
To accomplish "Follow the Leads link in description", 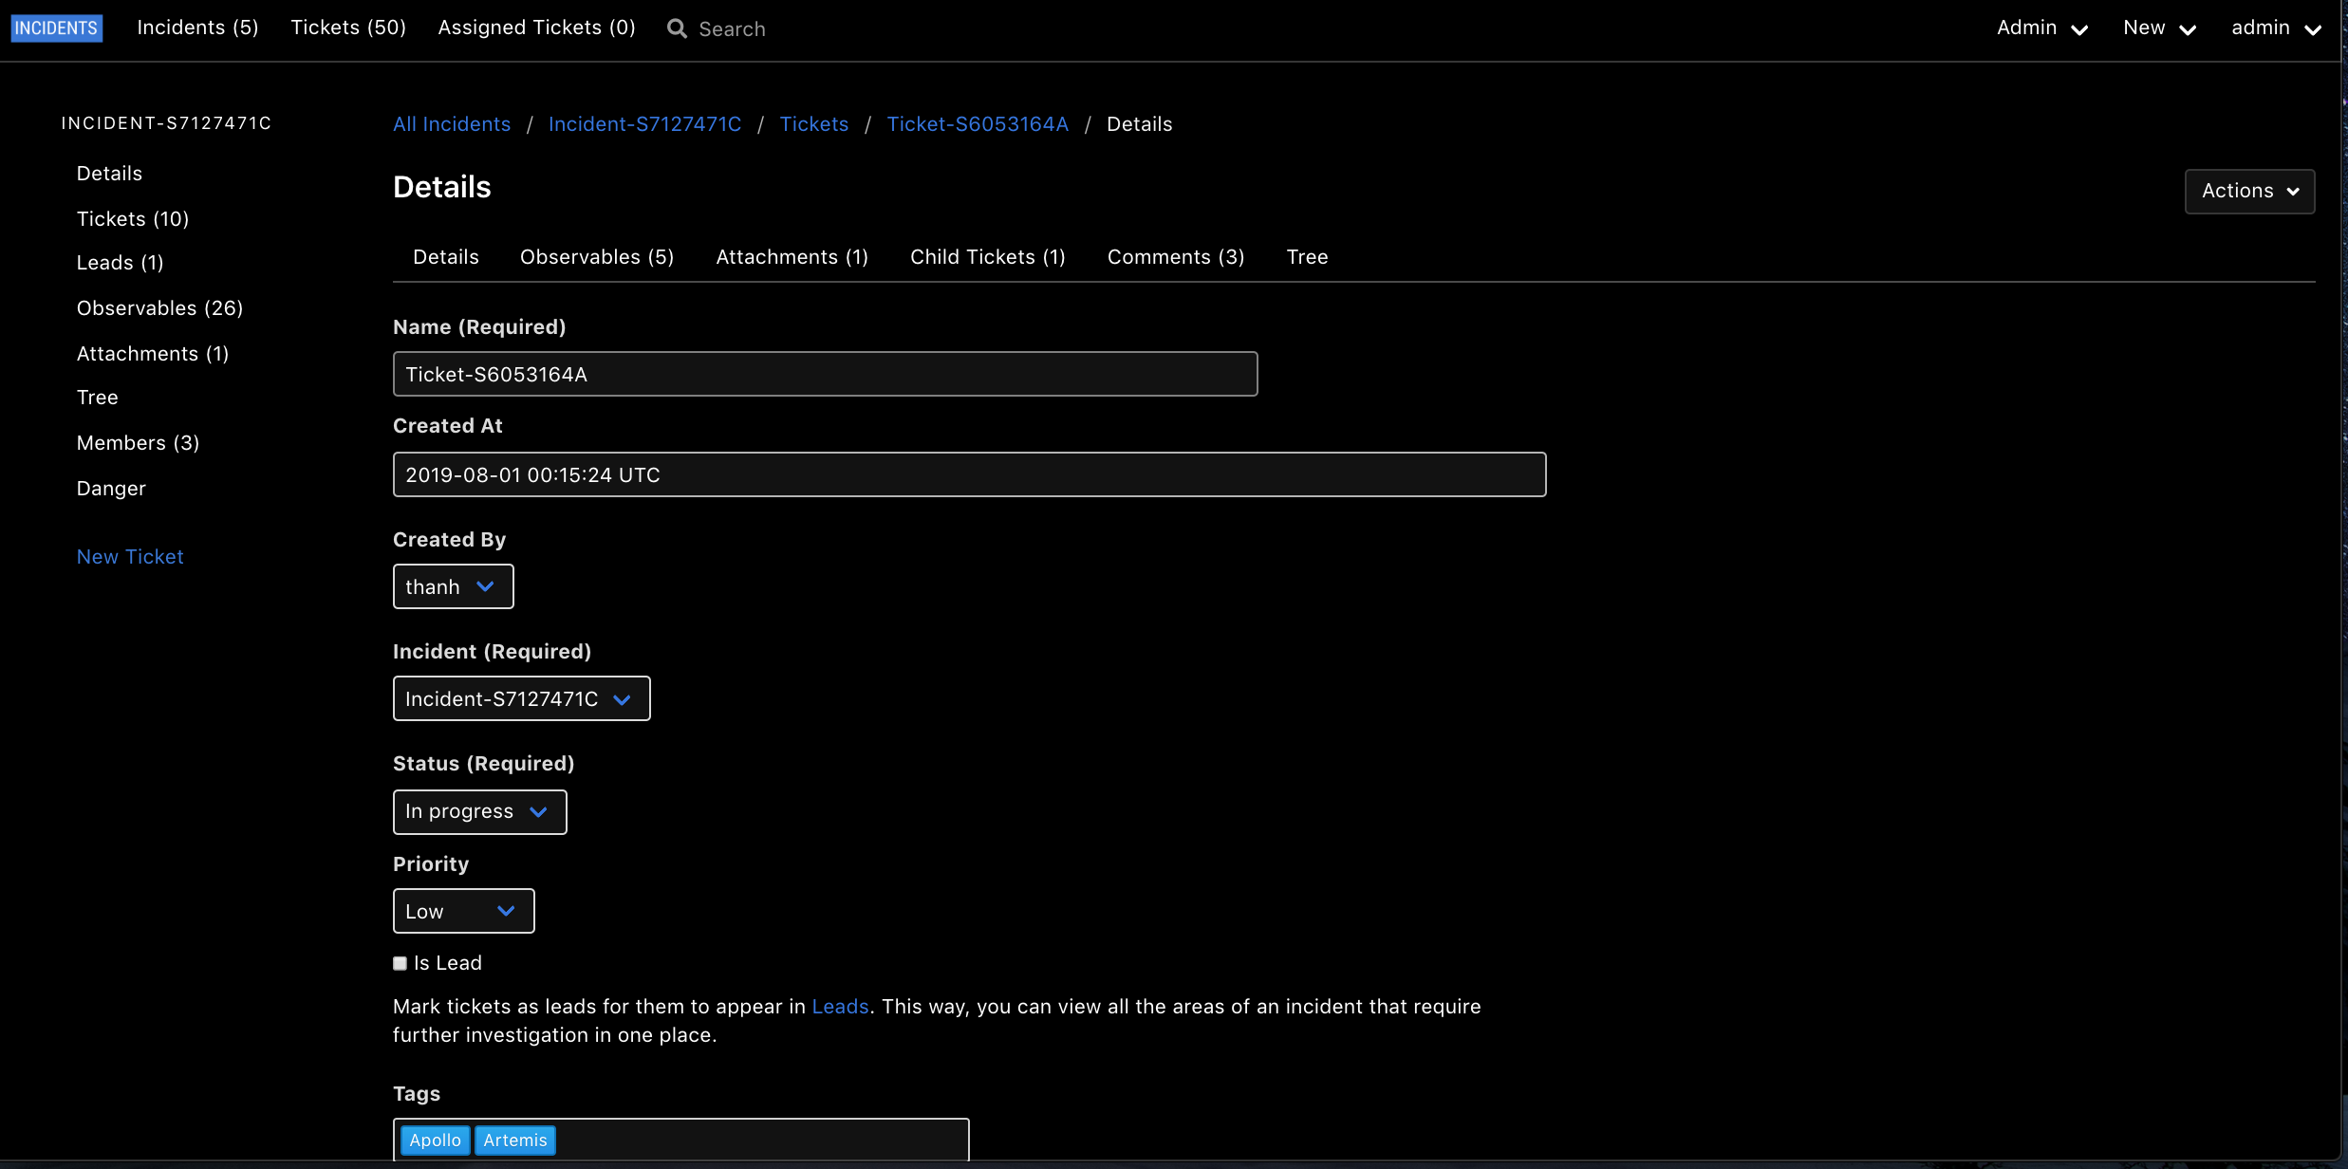I will (x=840, y=1007).
